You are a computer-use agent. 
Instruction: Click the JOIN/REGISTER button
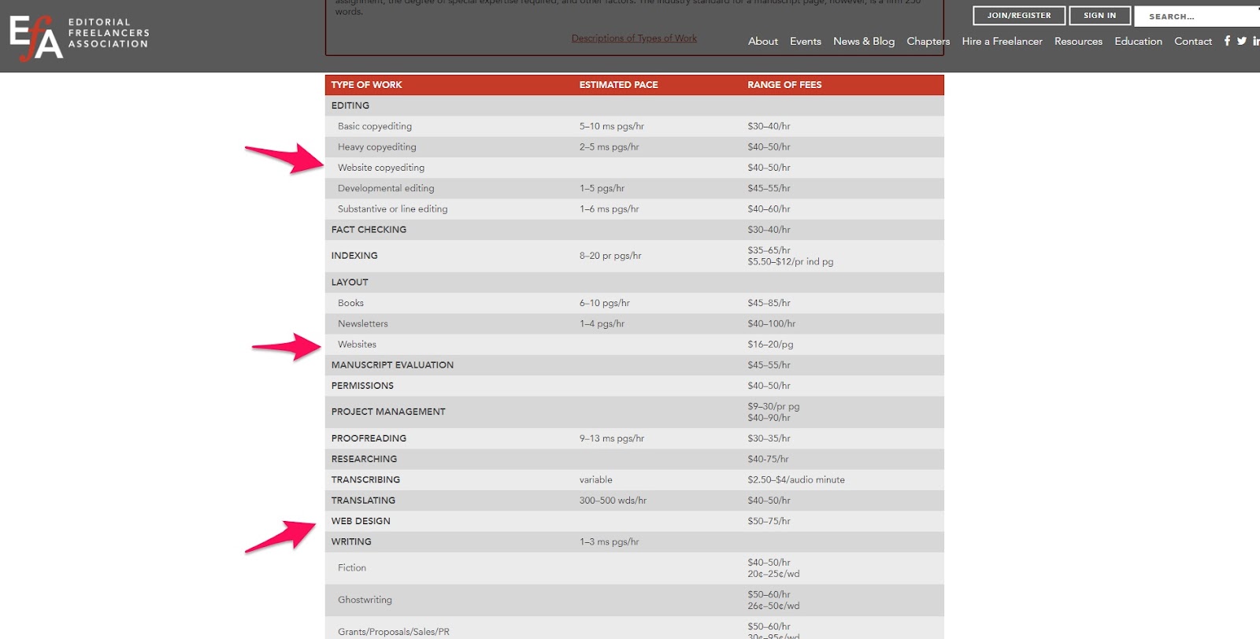1019,16
